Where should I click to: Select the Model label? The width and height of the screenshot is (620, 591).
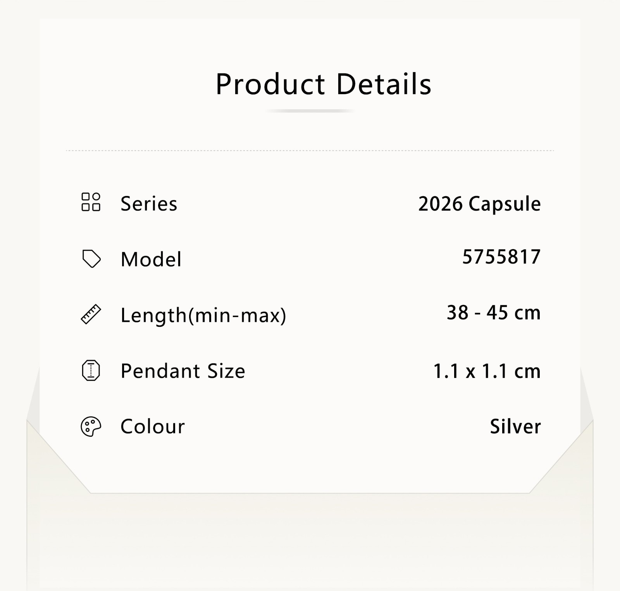click(x=151, y=259)
